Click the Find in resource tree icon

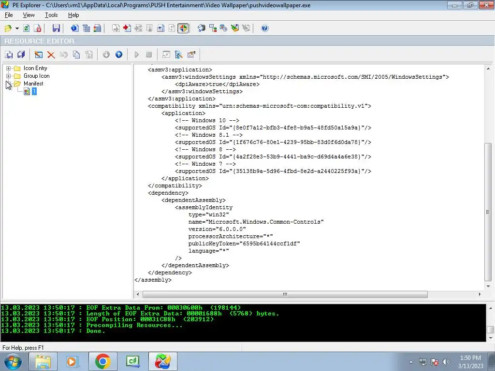click(x=179, y=55)
